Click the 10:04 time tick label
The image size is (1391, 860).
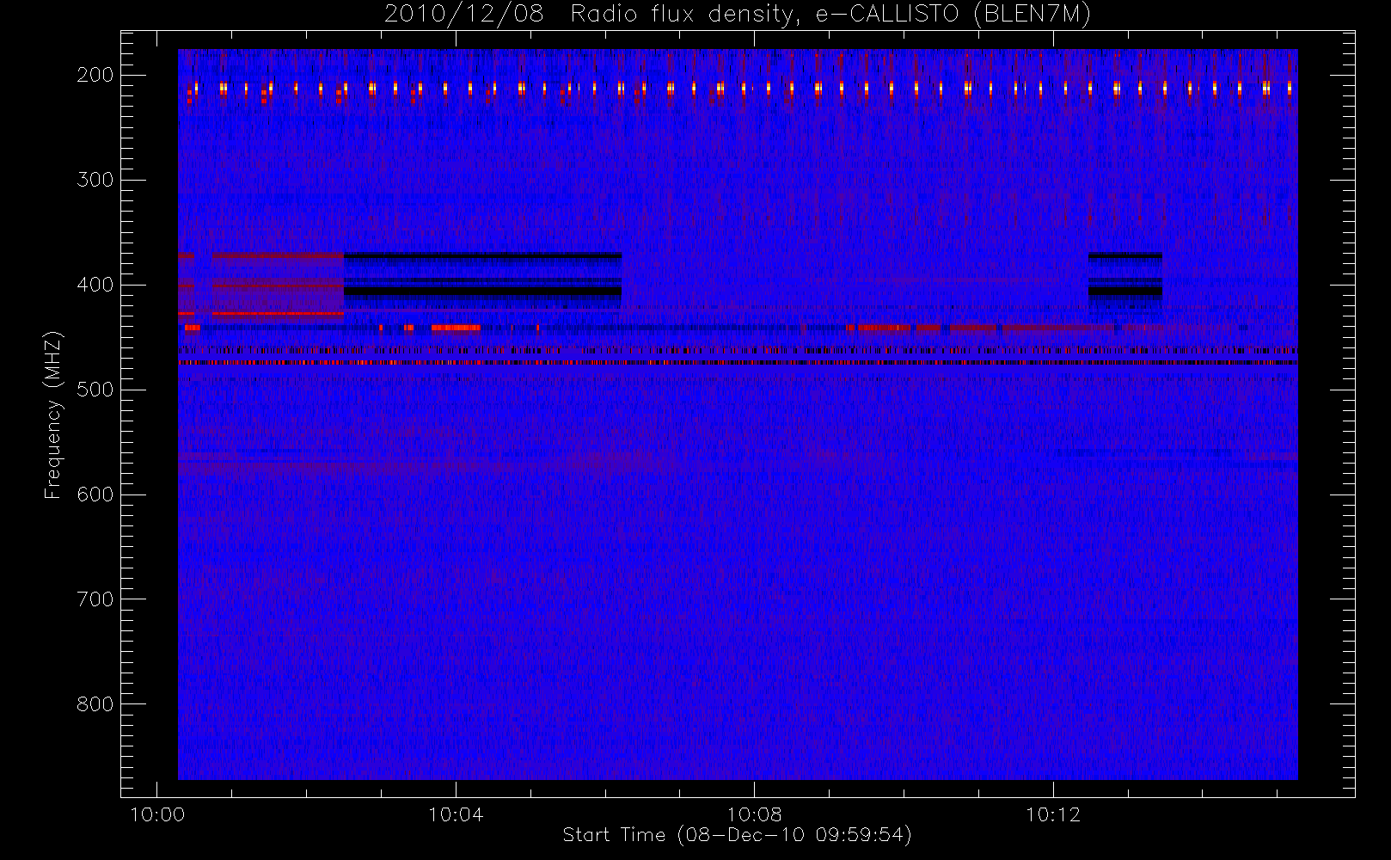(x=456, y=814)
